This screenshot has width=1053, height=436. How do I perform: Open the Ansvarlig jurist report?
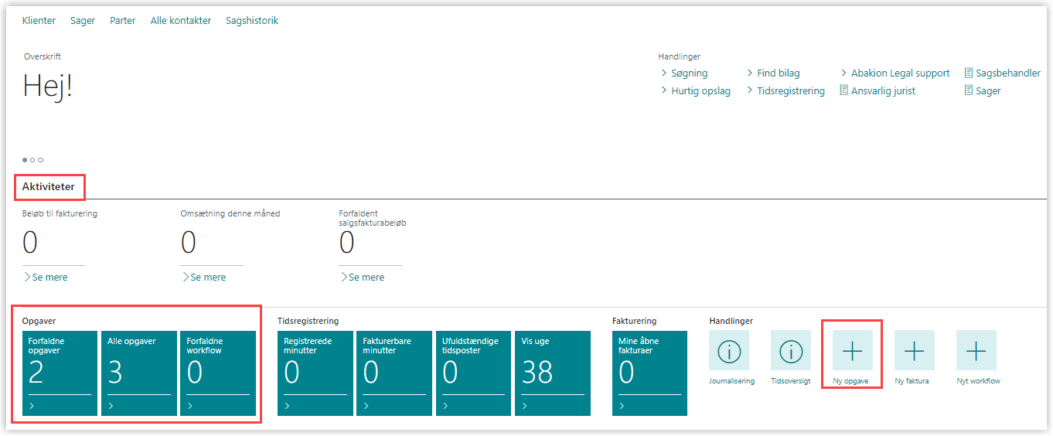coord(877,91)
